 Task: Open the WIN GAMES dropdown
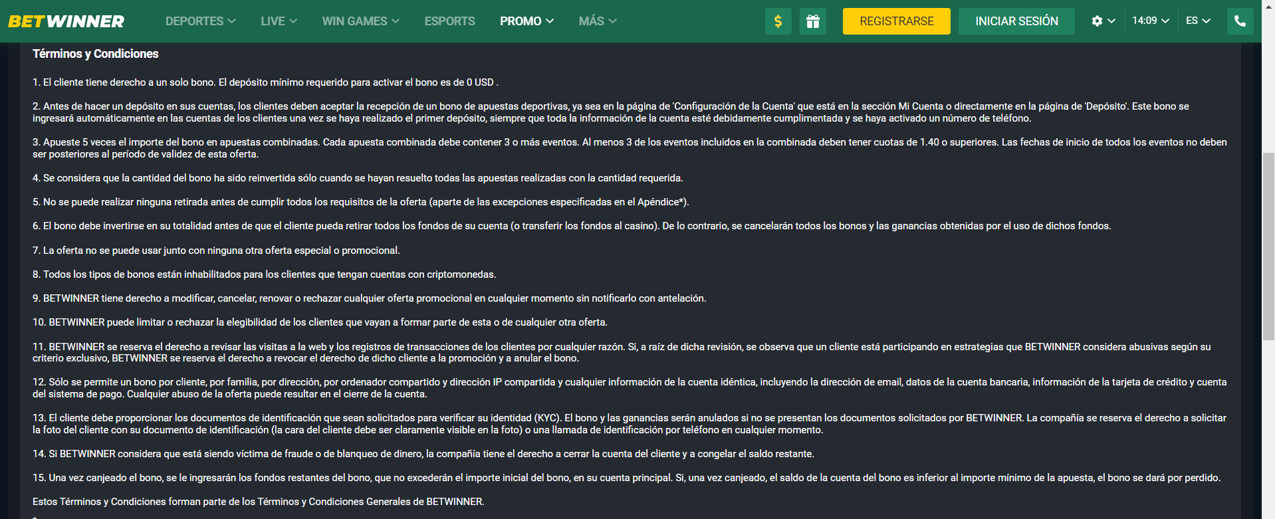click(x=361, y=21)
